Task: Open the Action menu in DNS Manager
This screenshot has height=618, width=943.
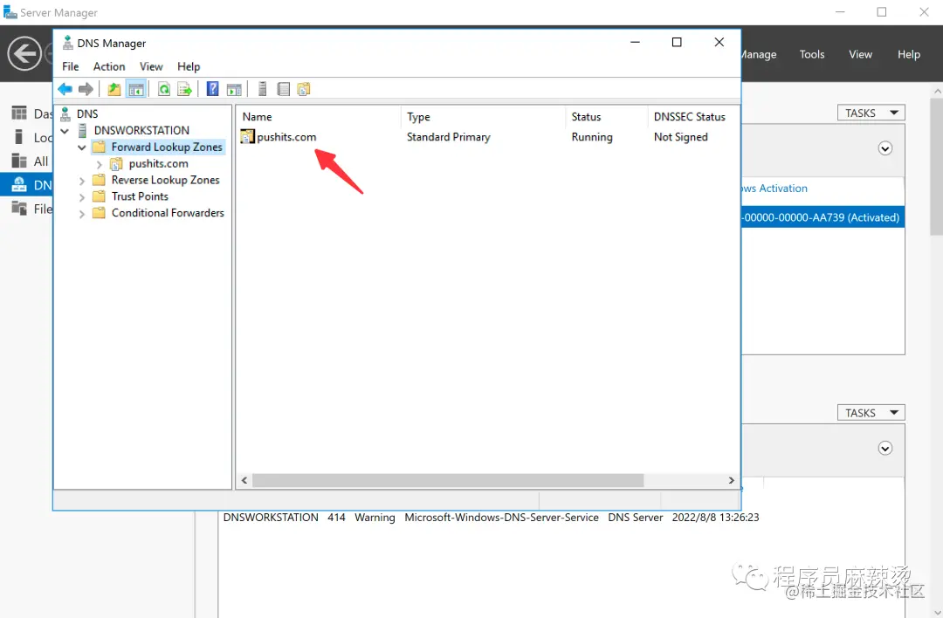Action: [x=109, y=66]
